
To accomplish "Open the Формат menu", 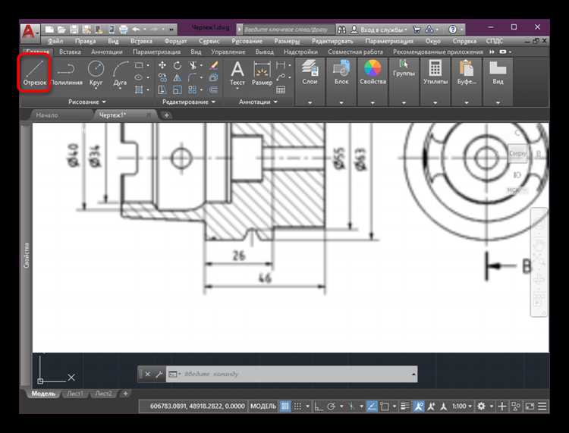I will tap(176, 41).
